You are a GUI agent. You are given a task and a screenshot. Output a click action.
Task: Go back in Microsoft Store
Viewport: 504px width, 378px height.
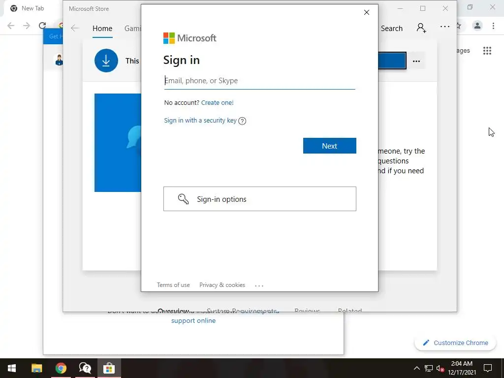coord(75,28)
